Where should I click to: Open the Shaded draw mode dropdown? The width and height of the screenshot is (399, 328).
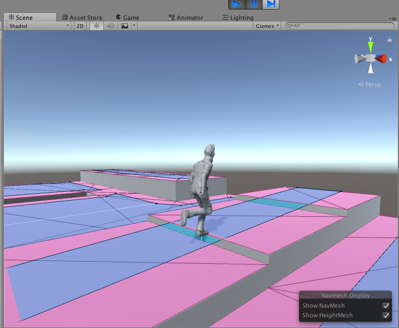[x=39, y=26]
